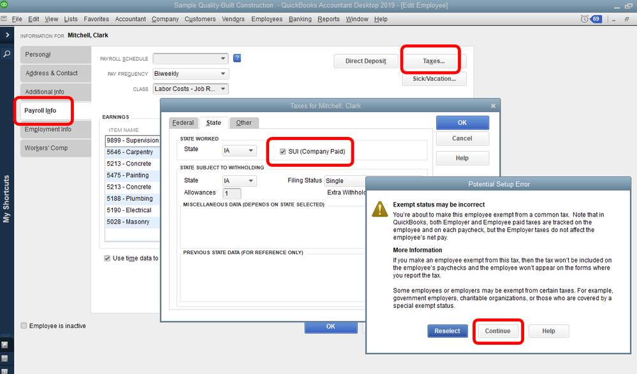Open Filing Status Single dropdown
The image size is (637, 374).
pyautogui.click(x=344, y=181)
